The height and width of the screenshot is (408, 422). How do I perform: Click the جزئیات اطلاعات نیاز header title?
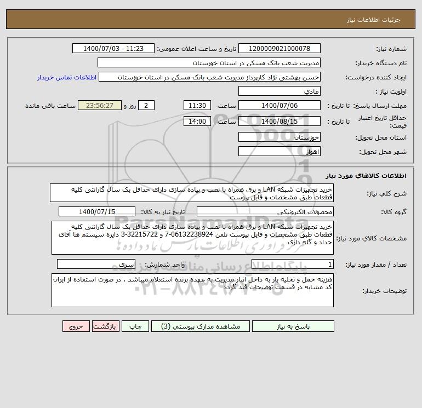pyautogui.click(x=374, y=20)
